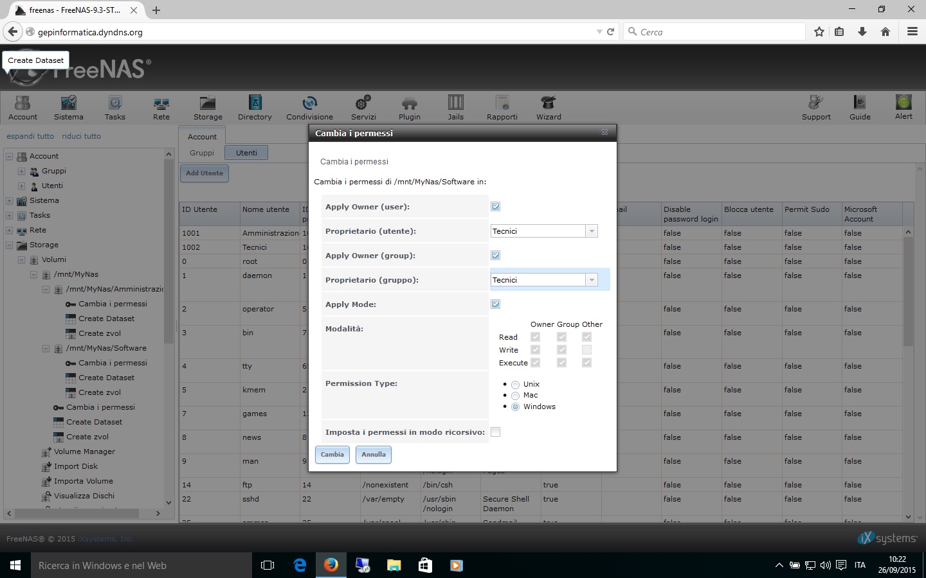Select the Mac permission type
This screenshot has width=926, height=578.
click(x=515, y=396)
